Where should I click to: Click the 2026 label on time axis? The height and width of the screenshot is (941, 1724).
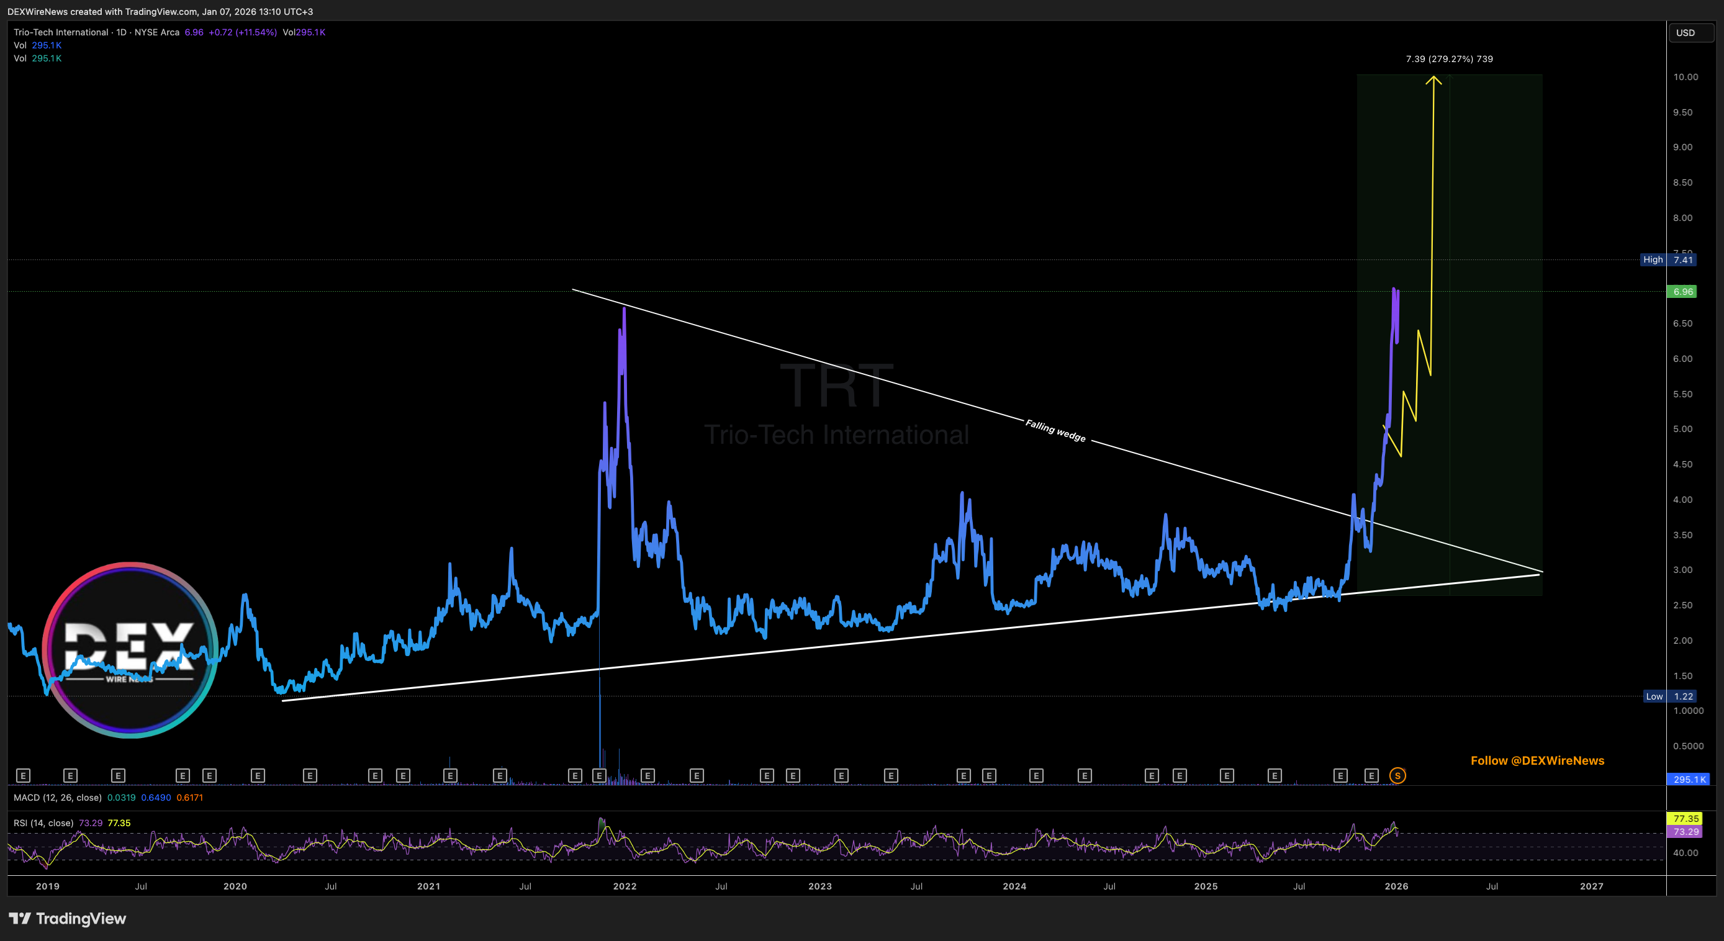click(1396, 886)
